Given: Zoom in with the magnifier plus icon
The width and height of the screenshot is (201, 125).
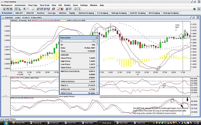Looking at the screenshot, I should [24, 9].
